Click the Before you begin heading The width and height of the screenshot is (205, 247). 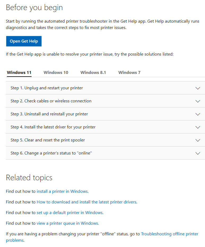34,7
